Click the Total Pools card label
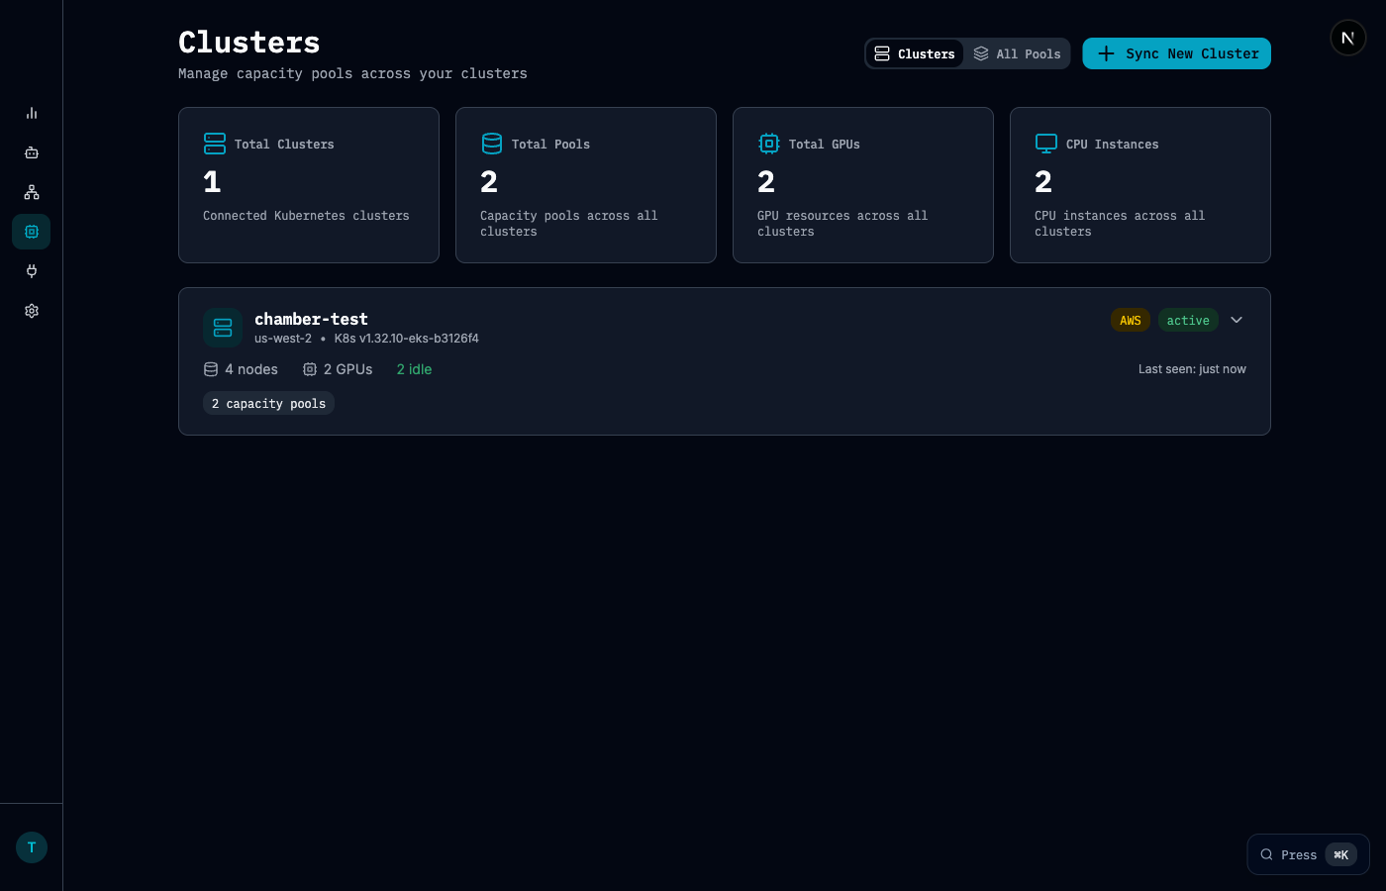1386x891 pixels. click(x=550, y=145)
